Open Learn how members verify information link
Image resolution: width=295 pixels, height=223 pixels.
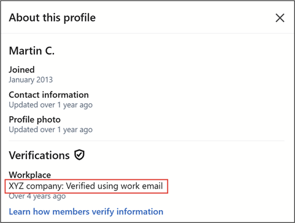(x=86, y=211)
